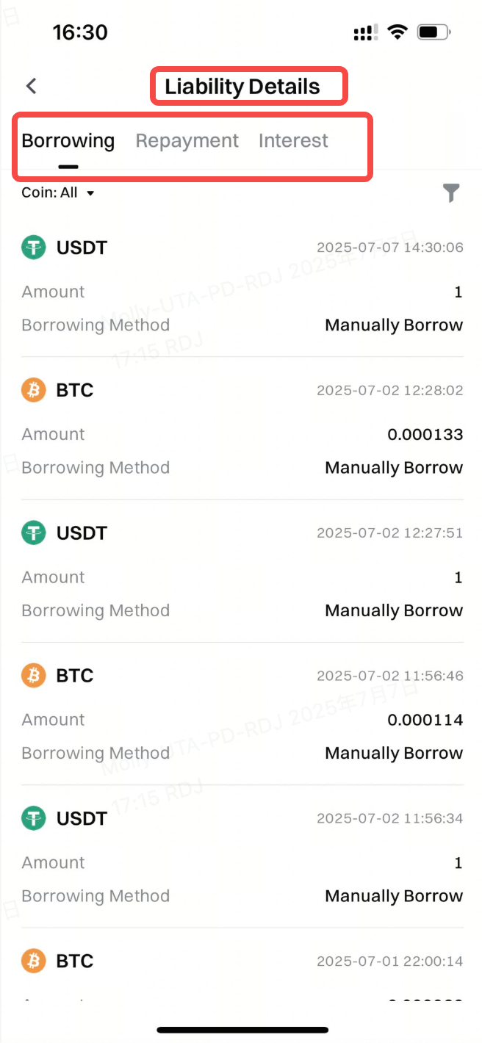
Task: Tap the 0.000114 BTC amount value
Action: tap(425, 720)
